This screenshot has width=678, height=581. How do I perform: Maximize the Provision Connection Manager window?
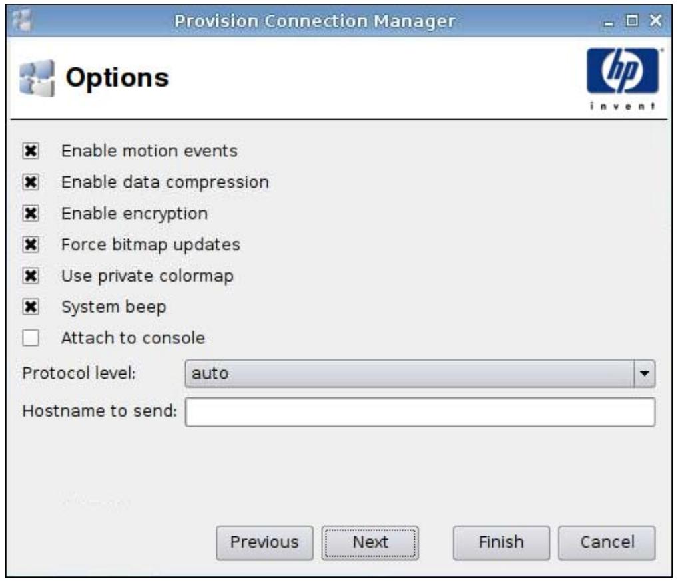pyautogui.click(x=632, y=21)
